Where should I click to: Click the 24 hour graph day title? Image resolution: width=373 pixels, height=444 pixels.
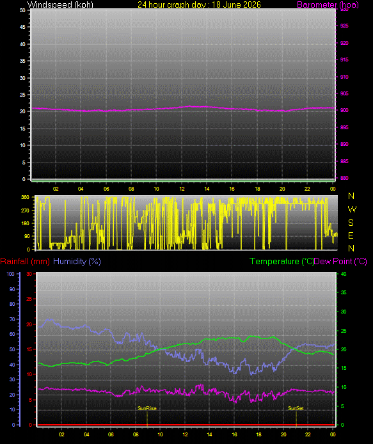point(199,4)
